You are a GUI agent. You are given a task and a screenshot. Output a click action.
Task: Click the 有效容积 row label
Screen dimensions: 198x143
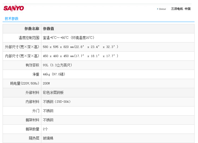(x=32, y=65)
